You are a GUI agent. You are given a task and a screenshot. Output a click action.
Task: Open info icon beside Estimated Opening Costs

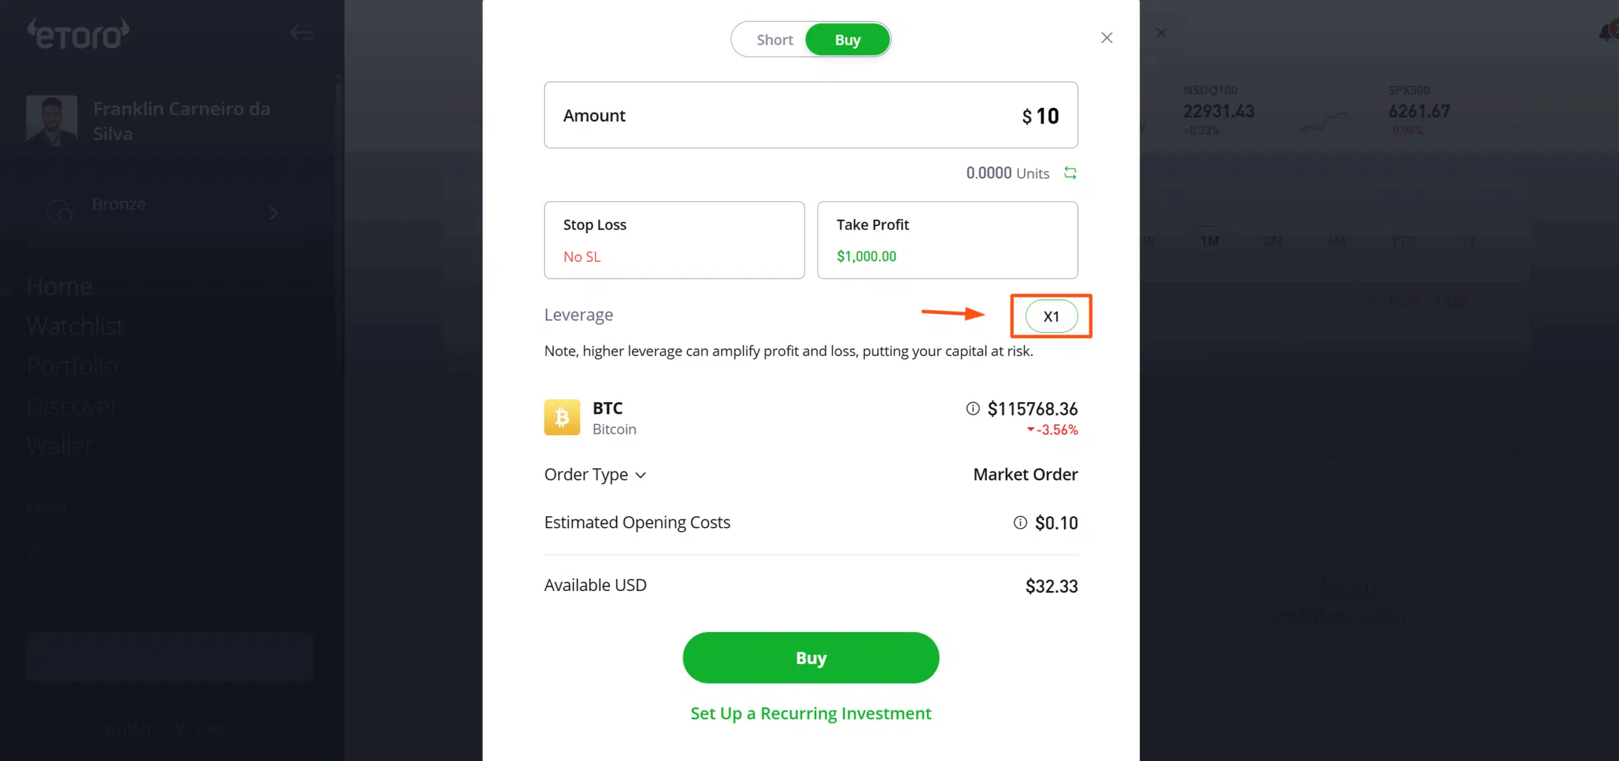pos(1020,522)
